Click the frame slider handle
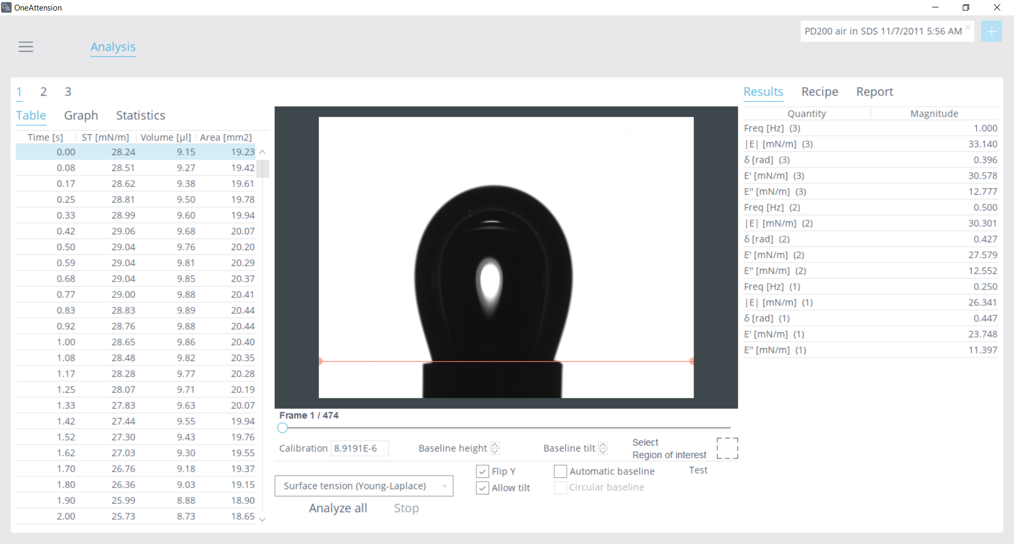Image resolution: width=1014 pixels, height=544 pixels. (x=283, y=428)
